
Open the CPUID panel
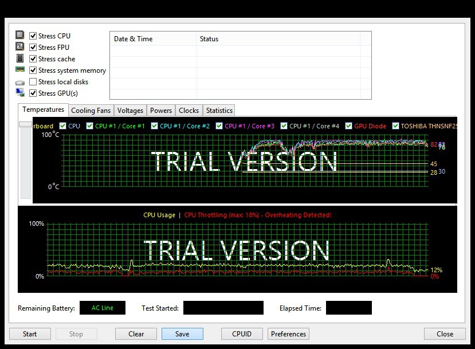pos(242,334)
